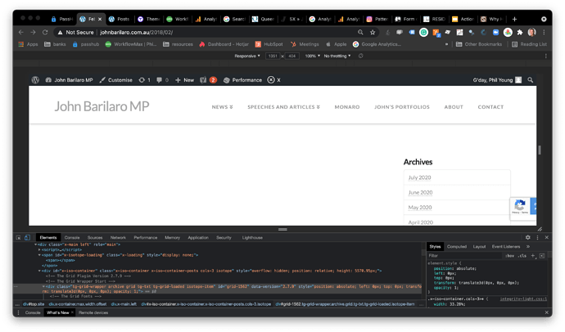
Task: Open Chrome three-dot menu
Action: click(x=544, y=33)
